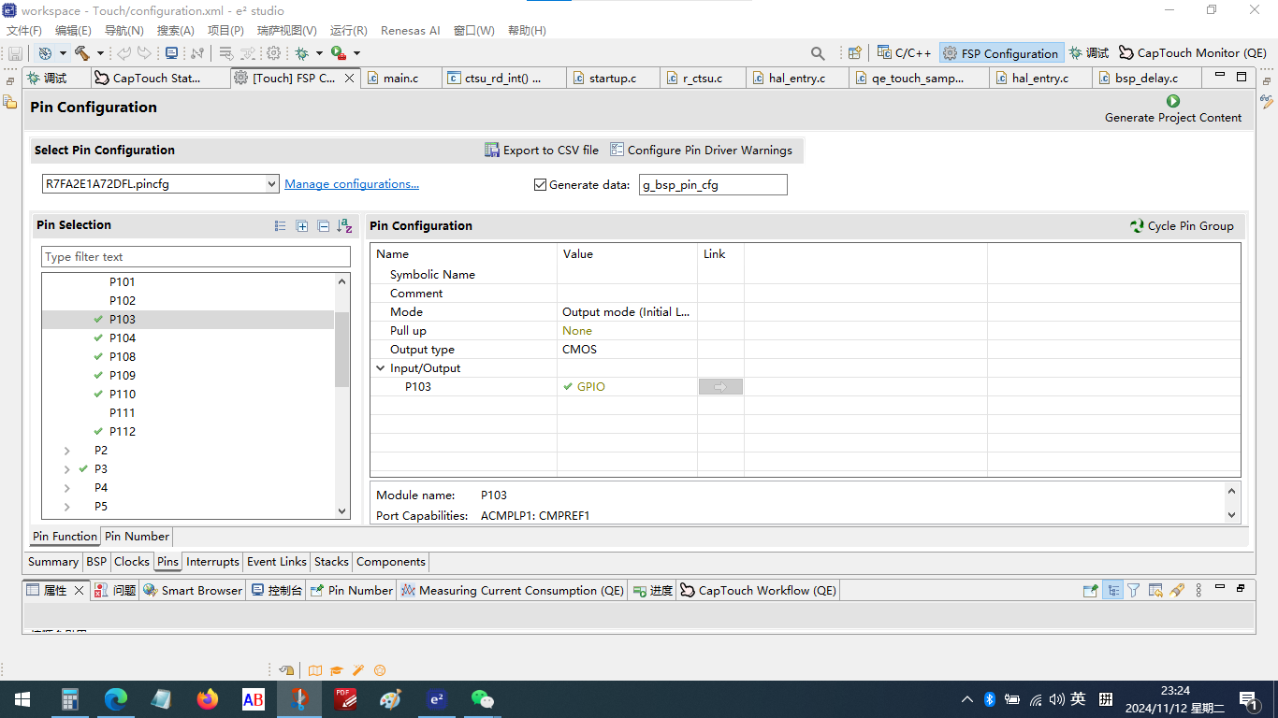The width and height of the screenshot is (1278, 718).
Task: Click the Pull up None value
Action: 627,331
